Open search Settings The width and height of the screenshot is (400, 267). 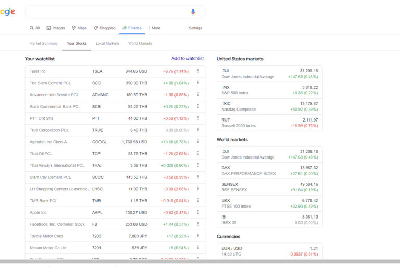195,28
